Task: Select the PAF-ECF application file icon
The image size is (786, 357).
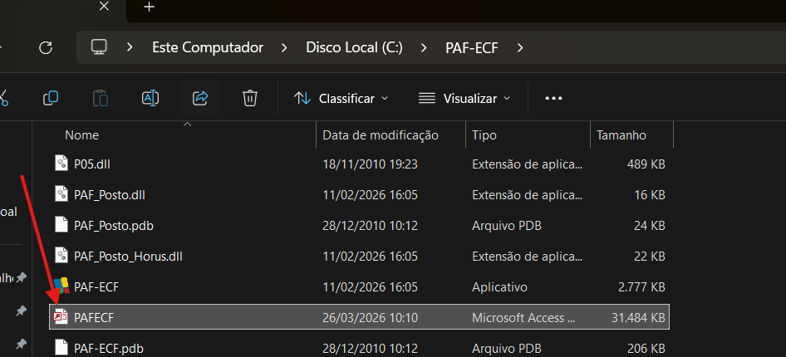Action: coord(61,286)
